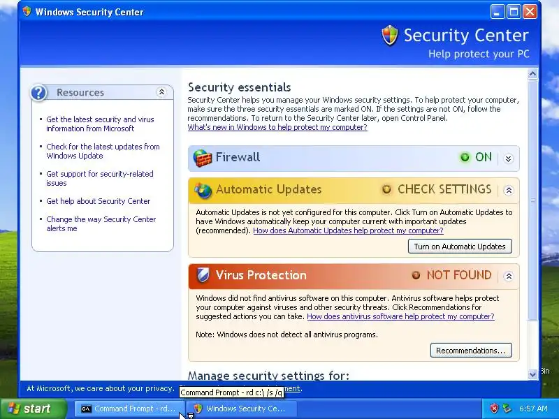
Task: Click the Automatic Updates globe icon
Action: pos(203,190)
